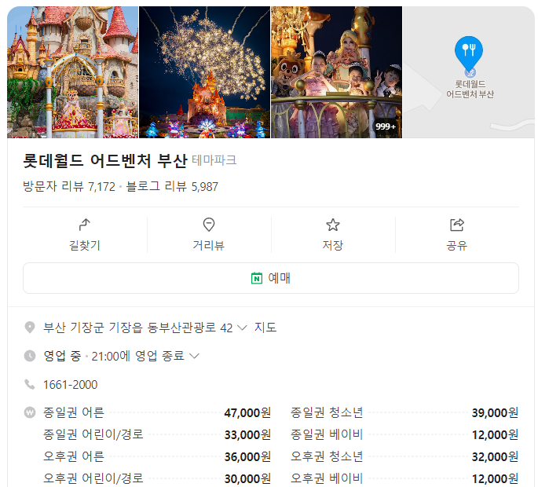Expand the address details chevron

242,328
